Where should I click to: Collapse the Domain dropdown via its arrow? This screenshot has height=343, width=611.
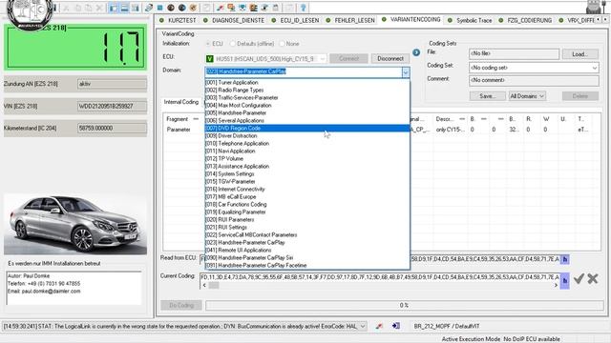pyautogui.click(x=406, y=72)
